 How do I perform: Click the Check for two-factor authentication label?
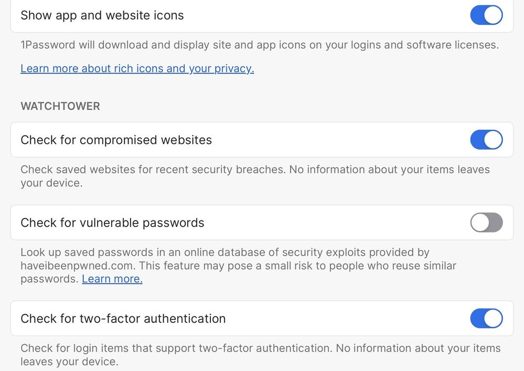[x=123, y=319]
